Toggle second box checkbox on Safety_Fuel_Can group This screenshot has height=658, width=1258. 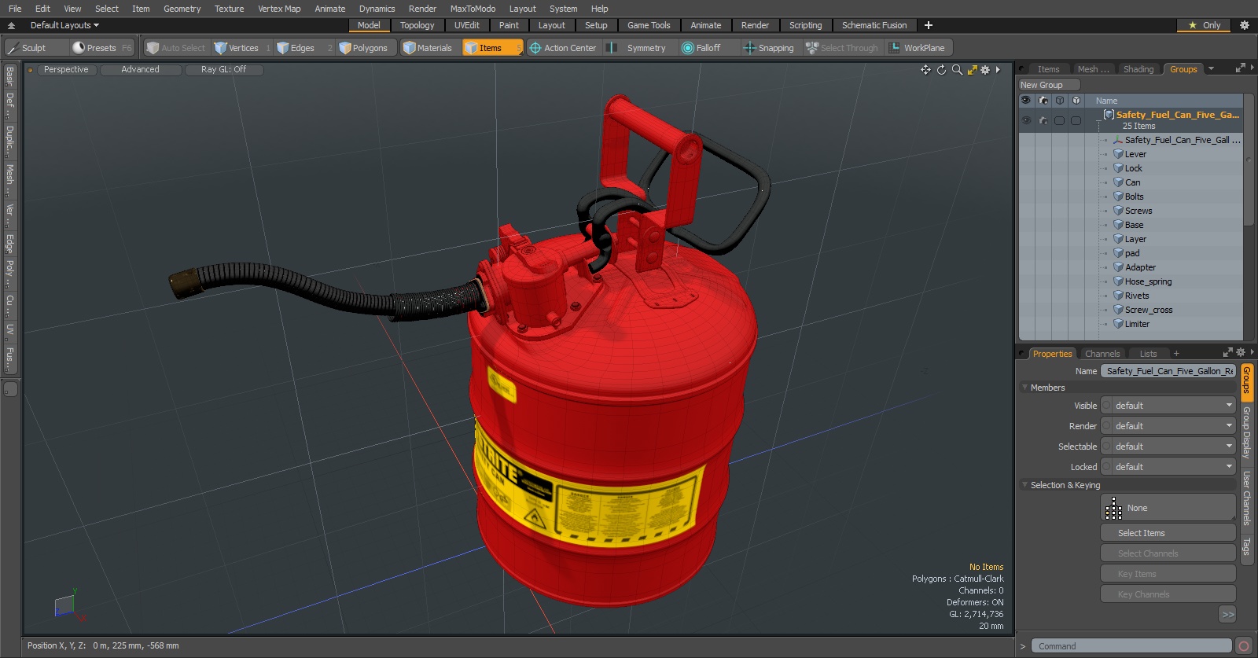(x=1076, y=120)
